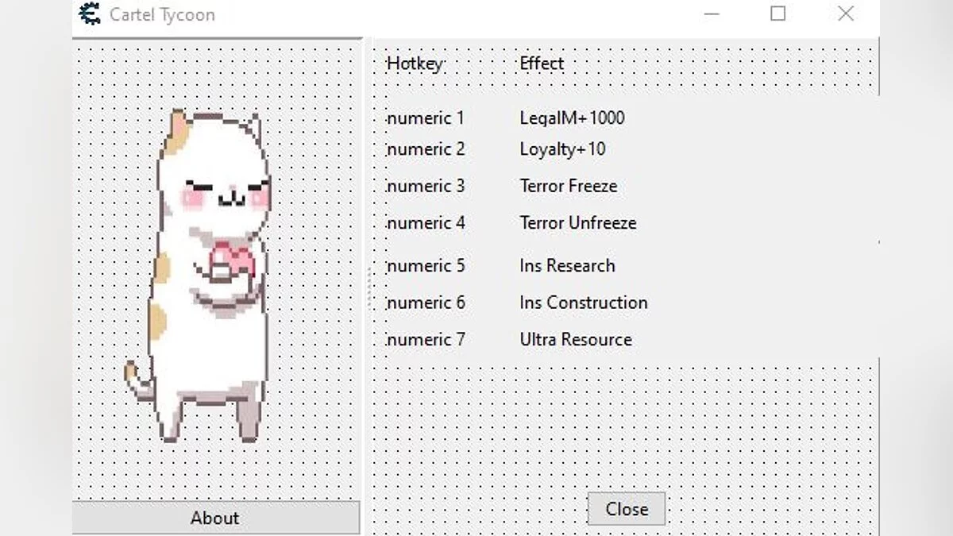Select the 'numeric 6' hotkey label
The width and height of the screenshot is (953, 536).
pyautogui.click(x=426, y=303)
